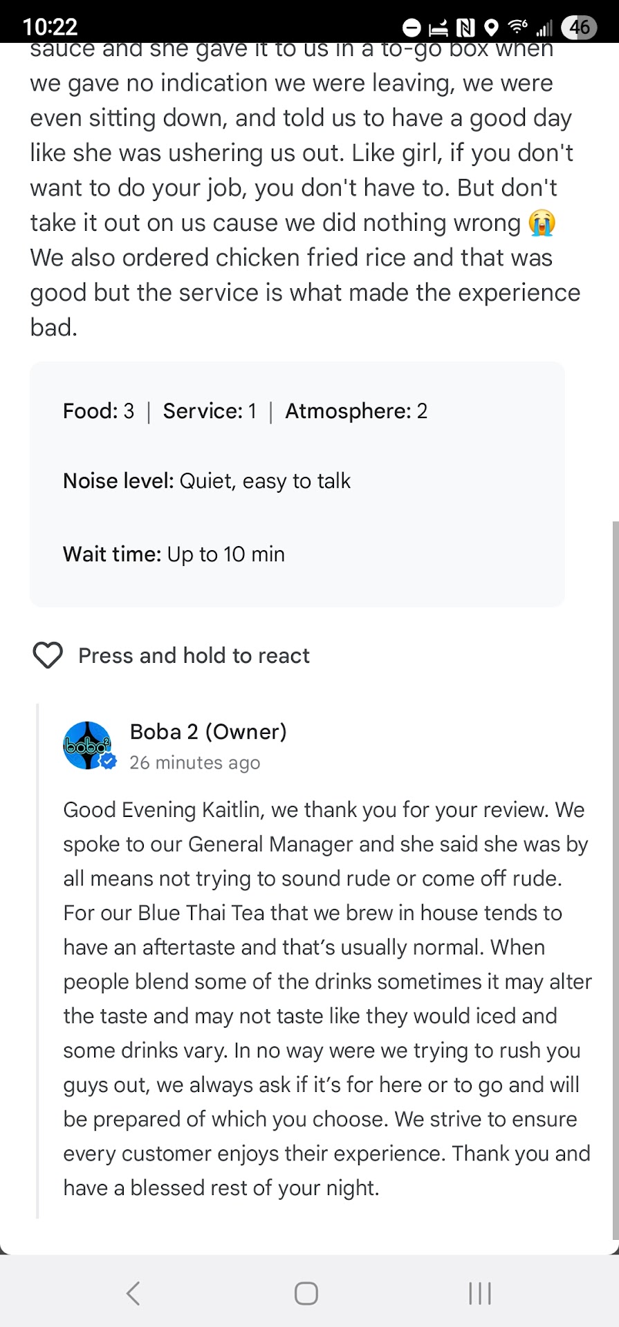
Task: Tap the heart react icon
Action: 48,655
